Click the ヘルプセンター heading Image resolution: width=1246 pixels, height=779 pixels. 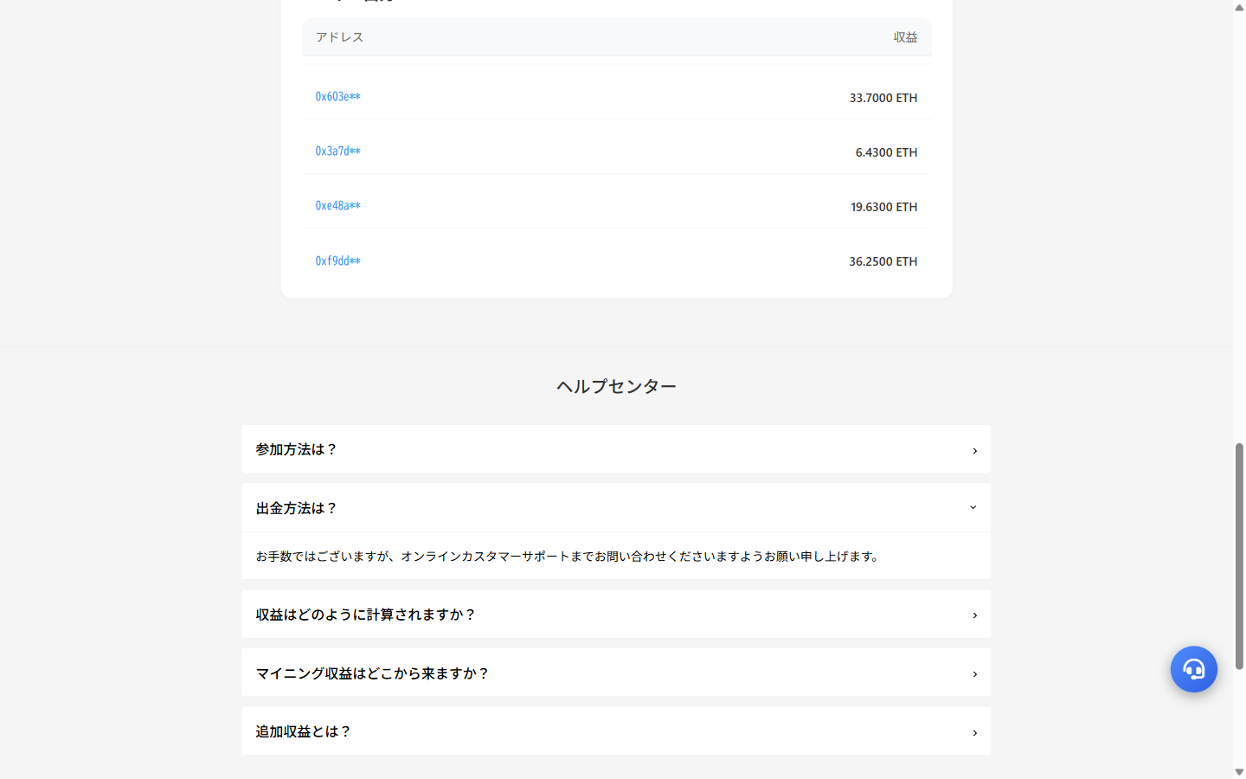tap(616, 386)
